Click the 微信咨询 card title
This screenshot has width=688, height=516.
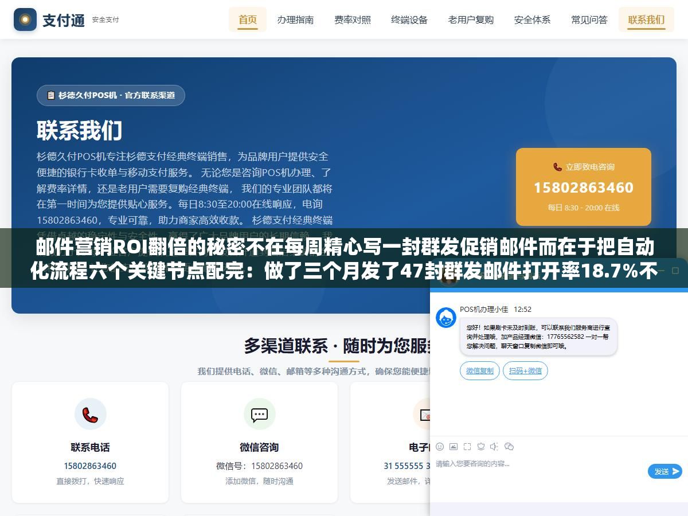259,447
